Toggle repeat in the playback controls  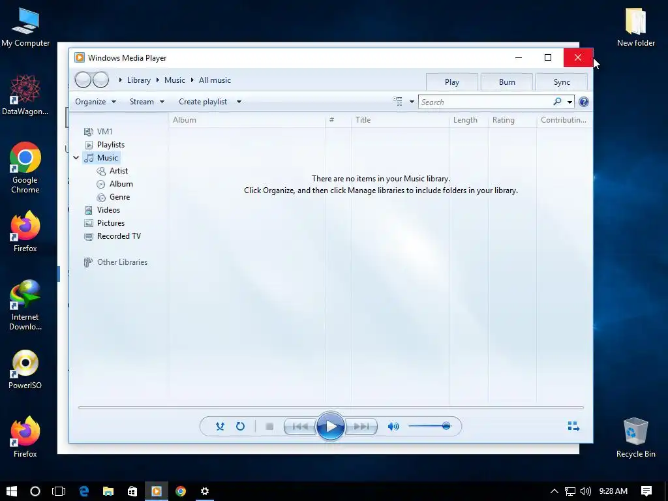[240, 427]
